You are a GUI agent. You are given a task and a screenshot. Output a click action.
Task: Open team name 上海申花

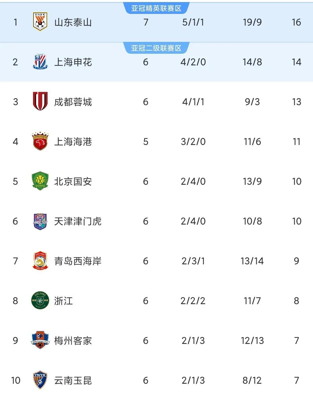[x=73, y=62]
